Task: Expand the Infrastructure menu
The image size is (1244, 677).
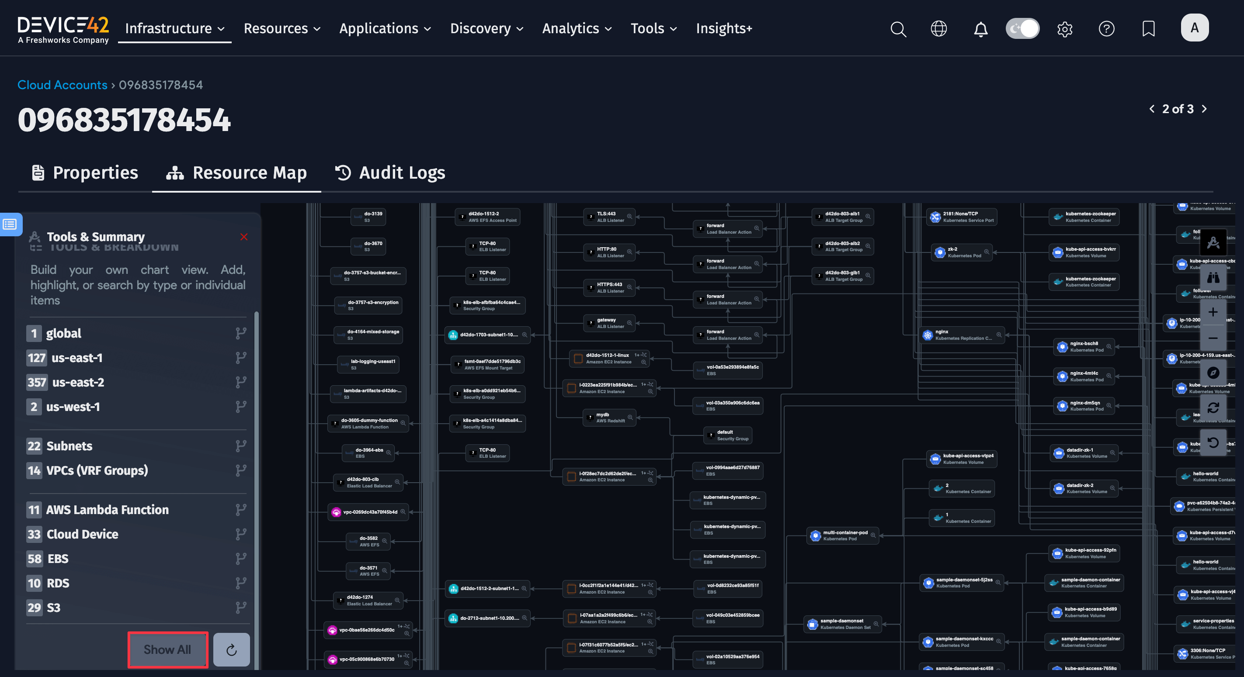Action: (174, 28)
